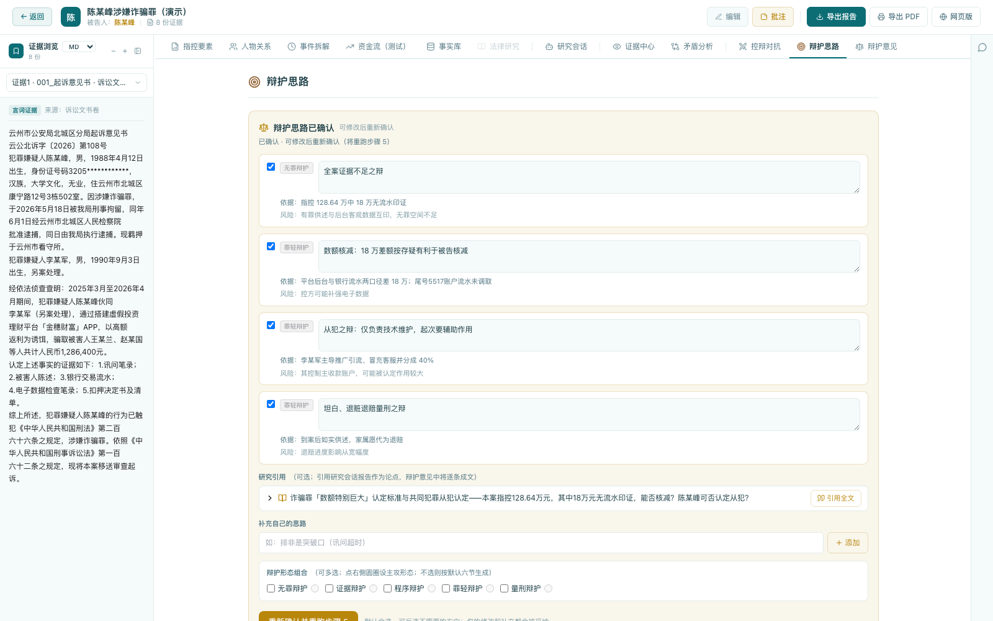
Task: Click the plus zoom-in icon in 证据浏览 panel
Action: 125,51
